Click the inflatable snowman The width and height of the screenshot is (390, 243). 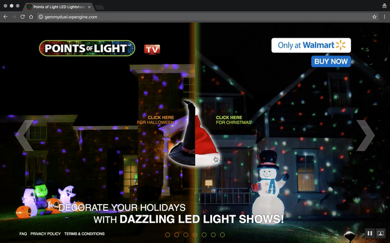click(269, 187)
